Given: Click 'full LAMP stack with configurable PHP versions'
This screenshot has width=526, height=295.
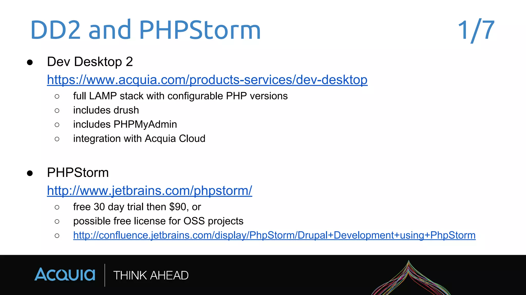Looking at the screenshot, I should click(180, 96).
